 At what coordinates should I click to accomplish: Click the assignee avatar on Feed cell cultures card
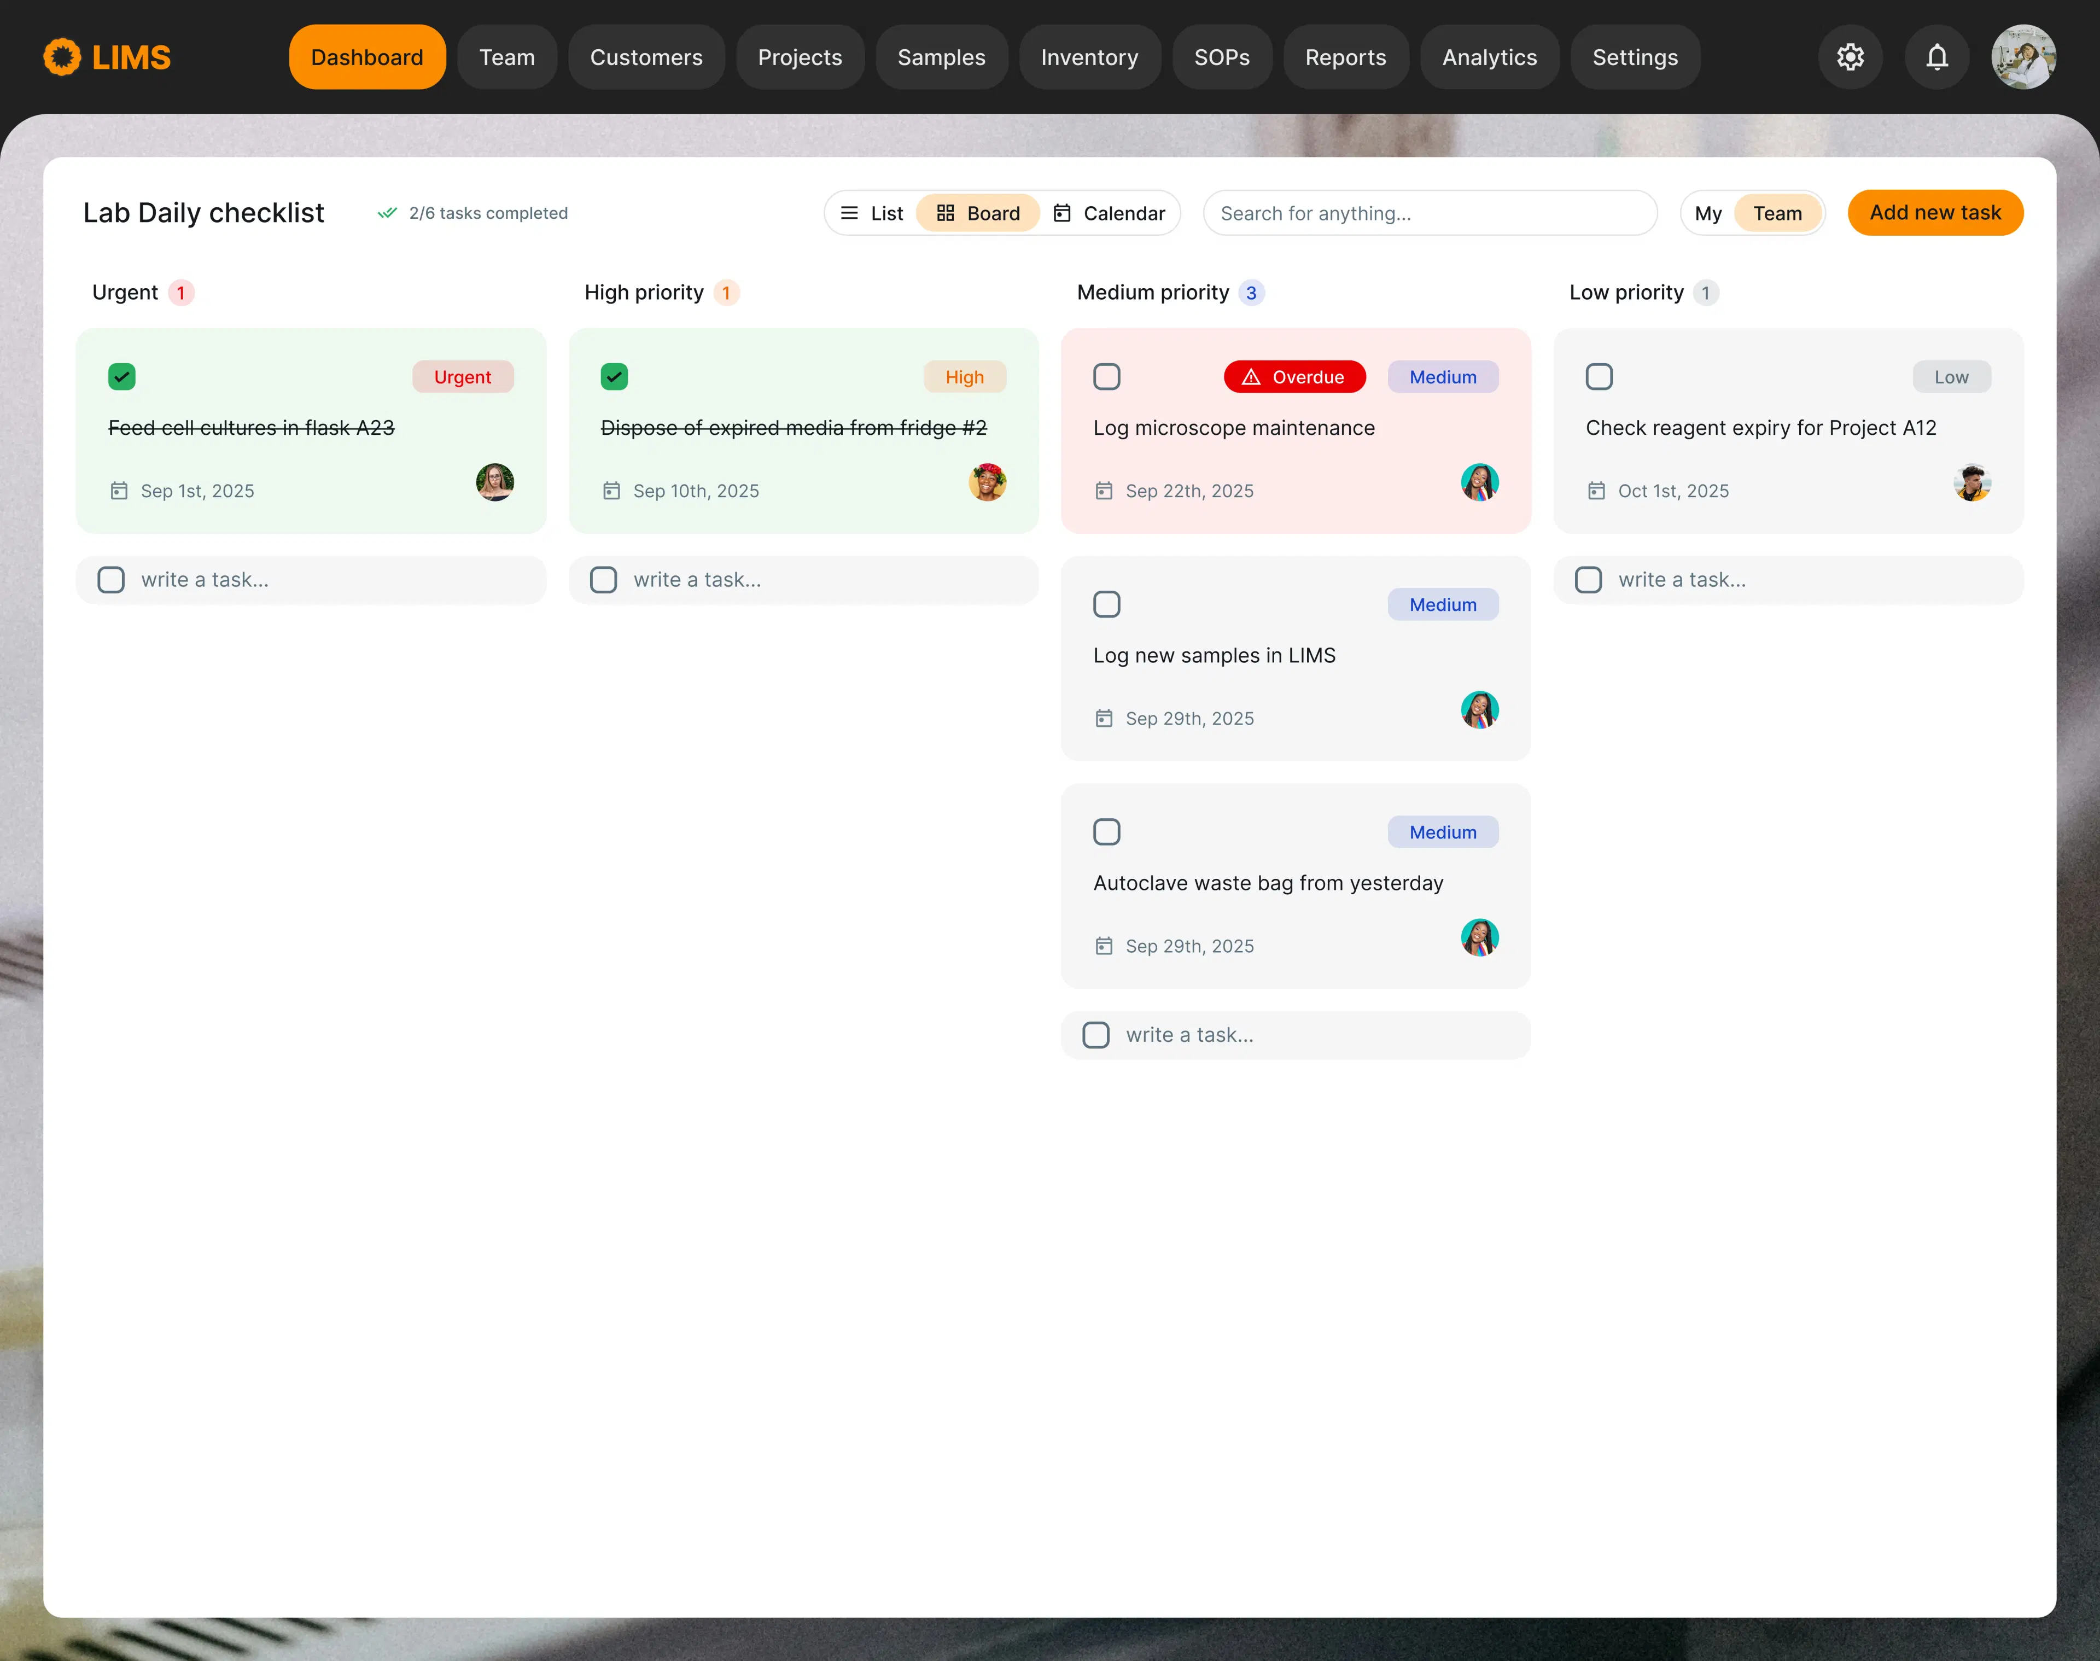tap(495, 482)
